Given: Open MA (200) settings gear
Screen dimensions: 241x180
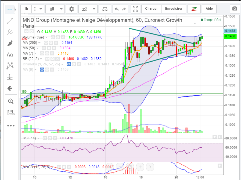Looking at the screenshot, I should click(51, 43).
